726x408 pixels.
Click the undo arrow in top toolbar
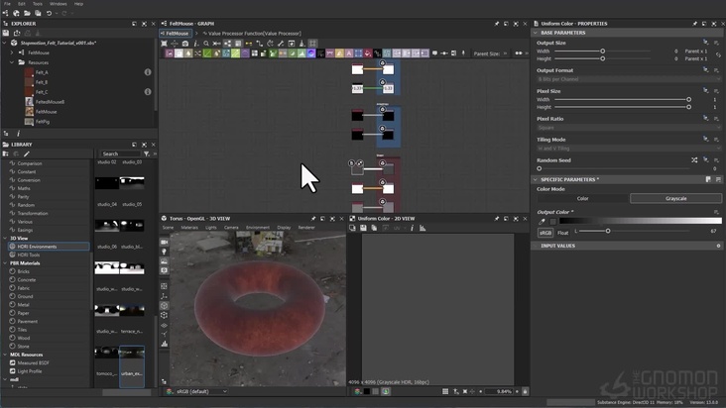pyautogui.click(x=49, y=13)
